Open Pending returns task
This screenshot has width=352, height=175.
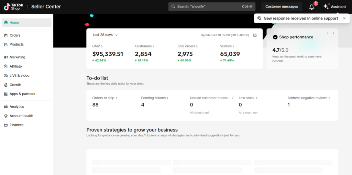[154, 98]
